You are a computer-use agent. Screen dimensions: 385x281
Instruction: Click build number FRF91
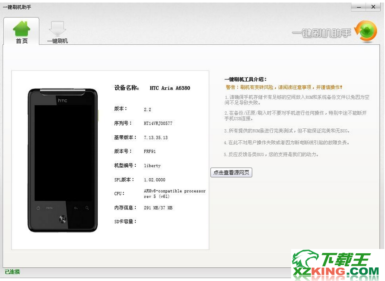150,151
